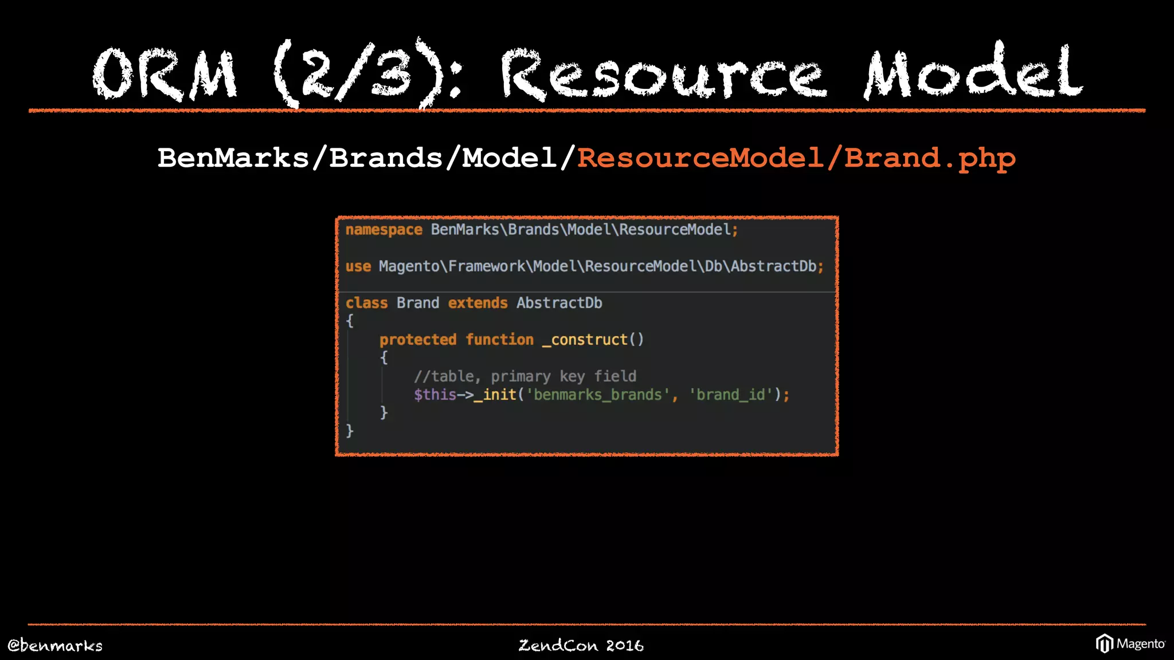
Task: Click the namespace keyword in code
Action: [383, 230]
